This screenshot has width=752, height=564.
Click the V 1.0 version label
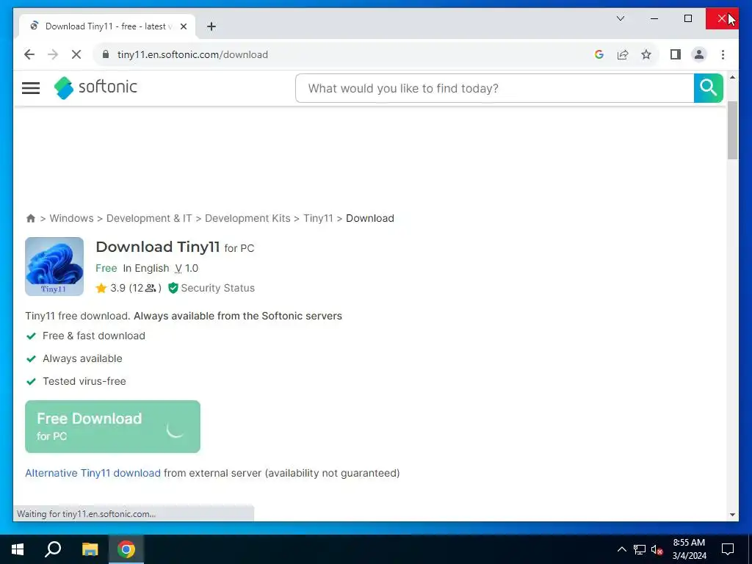(186, 268)
